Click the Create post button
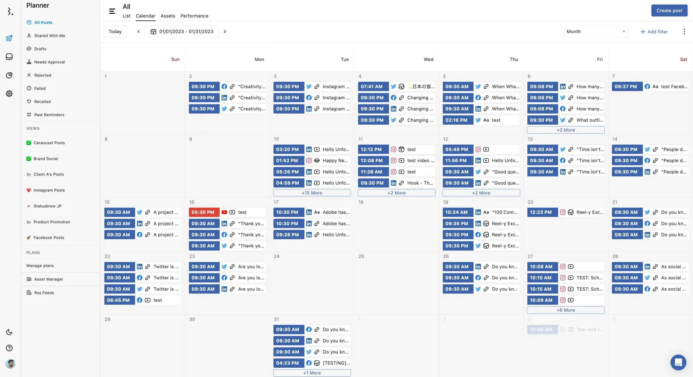The height and width of the screenshot is (377, 693). point(669,10)
